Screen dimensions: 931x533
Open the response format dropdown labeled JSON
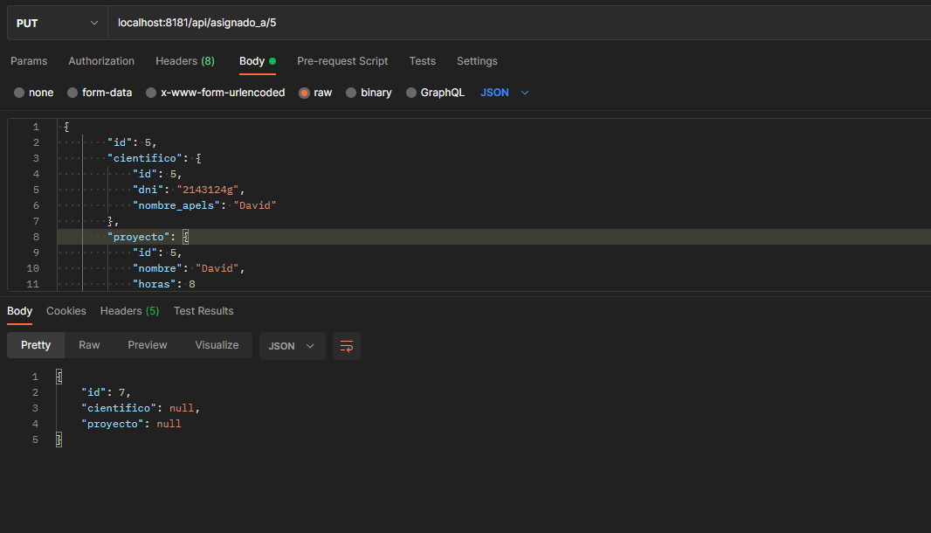click(x=292, y=345)
